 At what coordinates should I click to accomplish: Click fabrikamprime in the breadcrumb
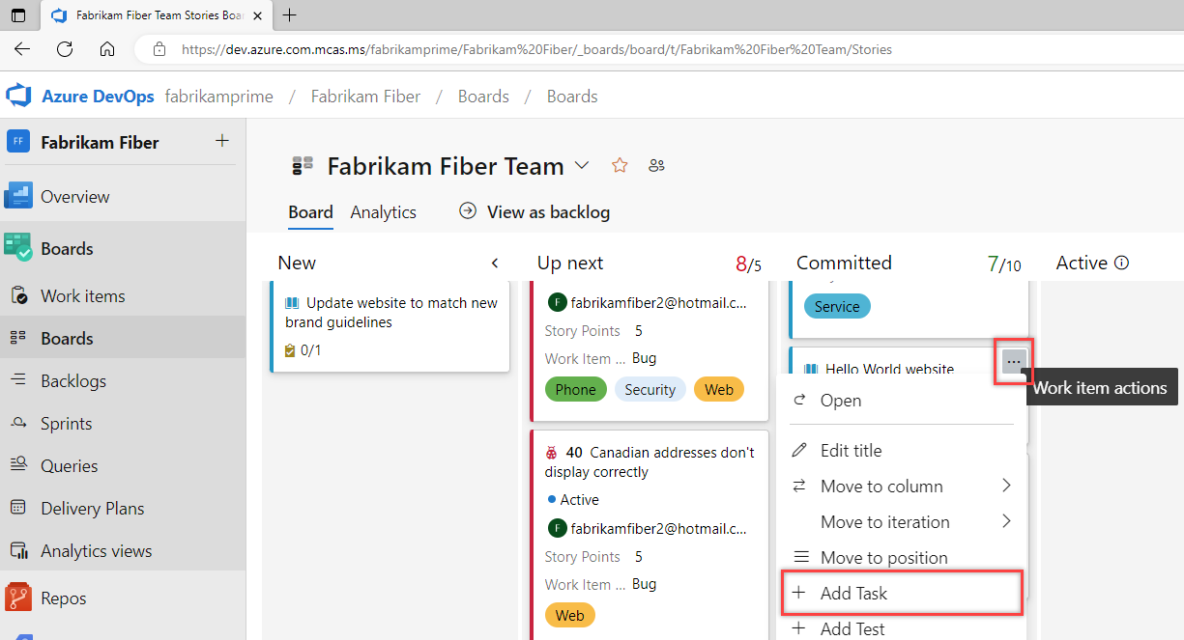pos(219,97)
